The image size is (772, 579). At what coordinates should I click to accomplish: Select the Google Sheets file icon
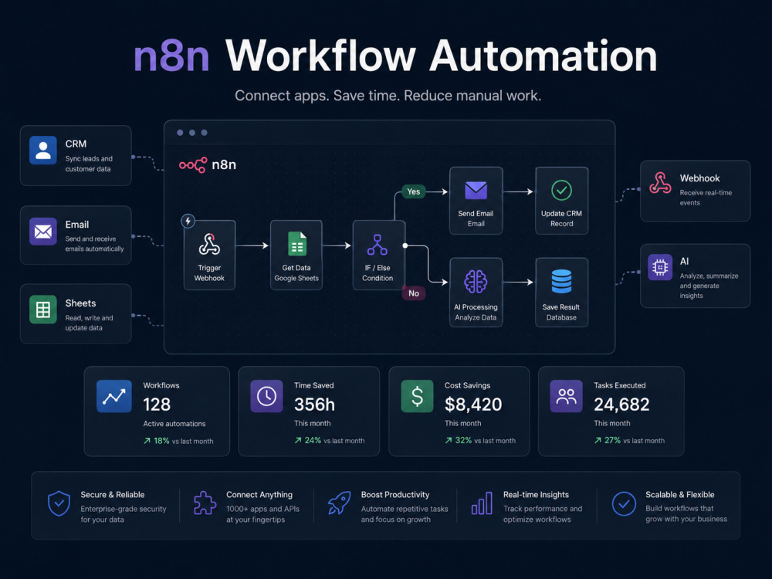(297, 244)
